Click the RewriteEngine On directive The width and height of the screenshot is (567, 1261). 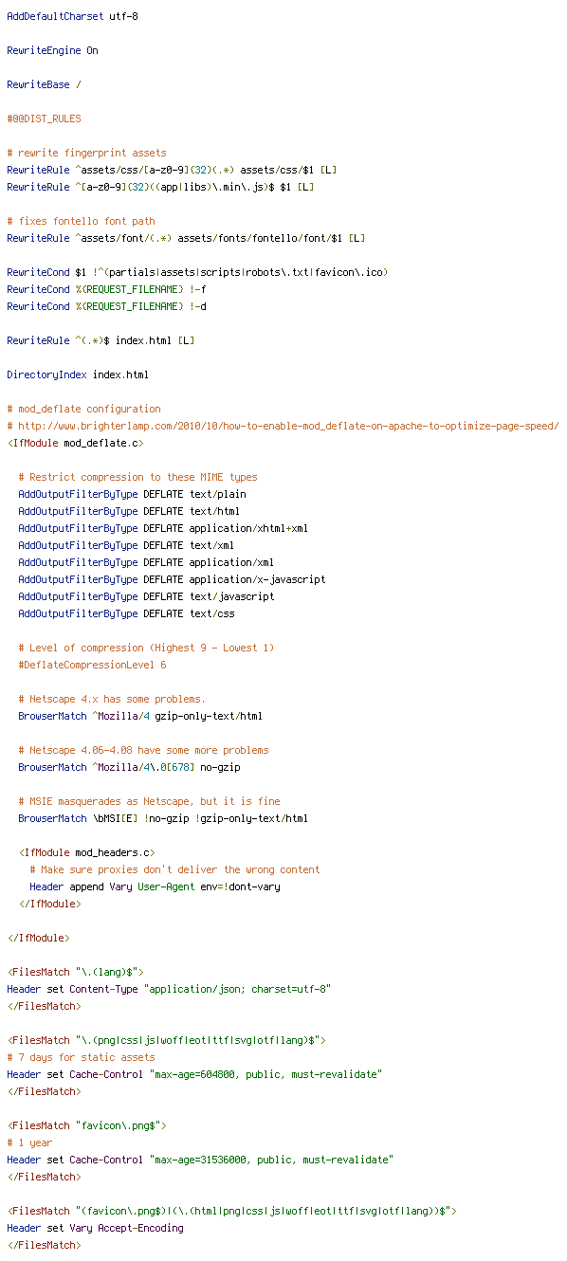(x=52, y=51)
